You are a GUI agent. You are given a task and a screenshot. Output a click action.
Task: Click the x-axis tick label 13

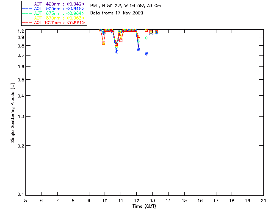(x=152, y=200)
